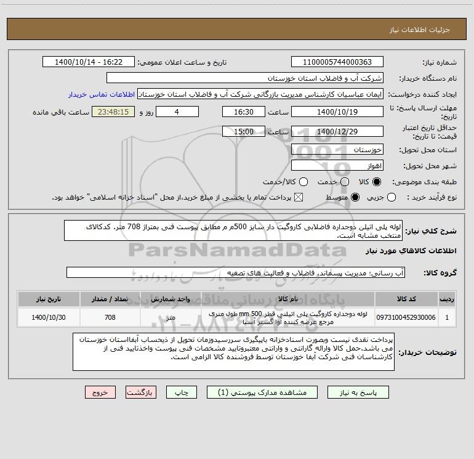The image size is (474, 459).
Task: Click the پاسخ به نیاز button
Action: 358,392
